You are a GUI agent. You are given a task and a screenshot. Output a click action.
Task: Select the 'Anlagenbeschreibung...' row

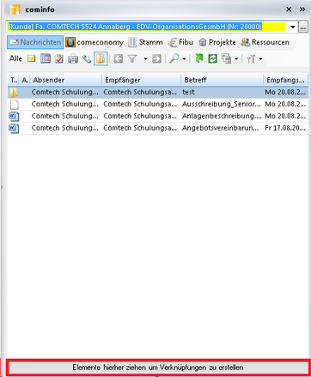click(x=158, y=116)
